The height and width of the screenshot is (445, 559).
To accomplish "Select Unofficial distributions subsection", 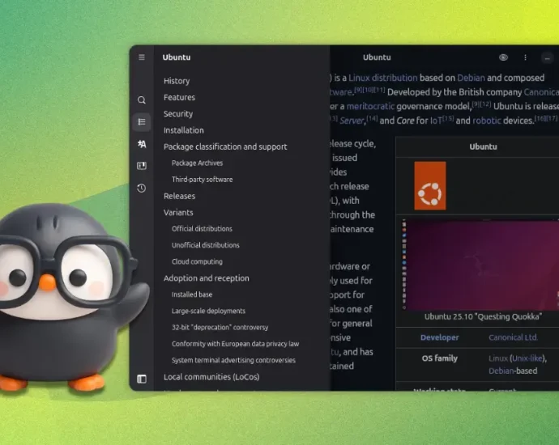I will tap(205, 245).
